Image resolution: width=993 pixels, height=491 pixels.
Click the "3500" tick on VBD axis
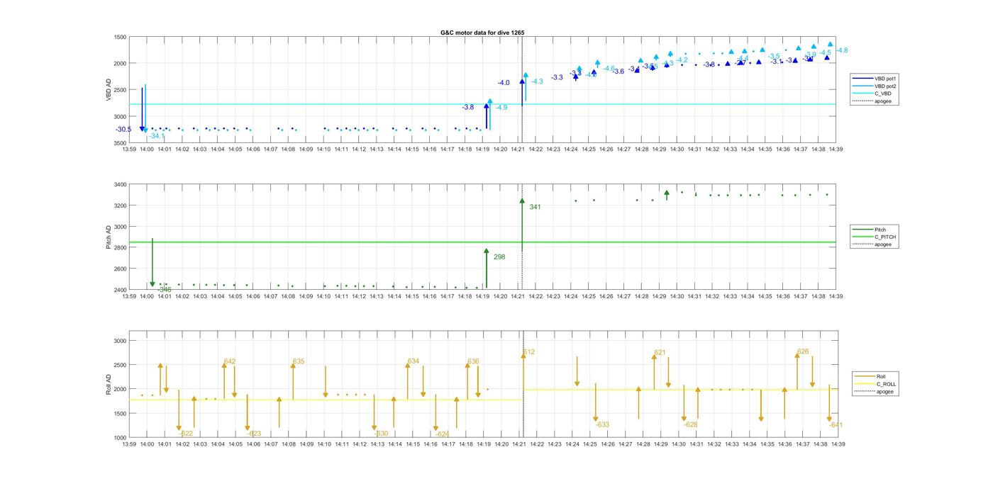pyautogui.click(x=121, y=143)
